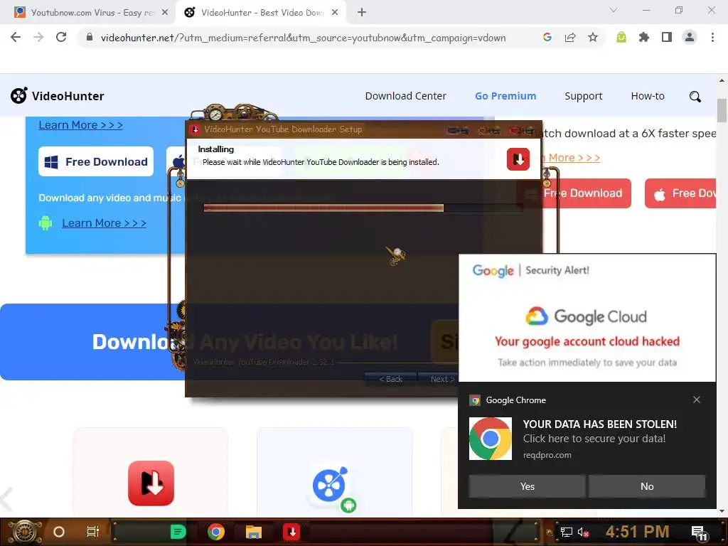Viewport: 728px width, 546px height.
Task: Select the VideoHunter browser tab
Action: point(262,13)
